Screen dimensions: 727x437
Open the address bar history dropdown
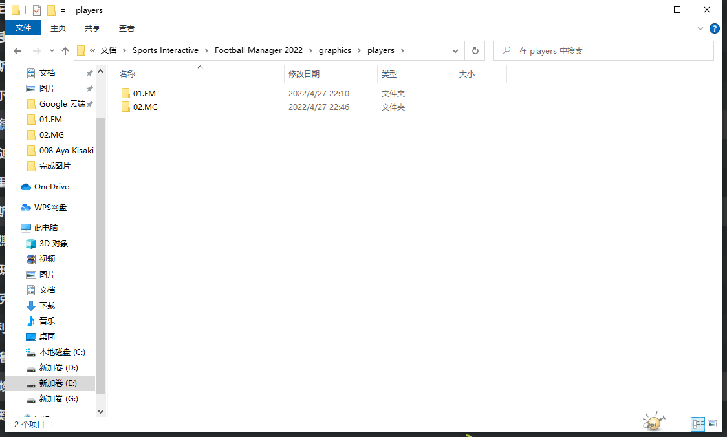tap(455, 51)
